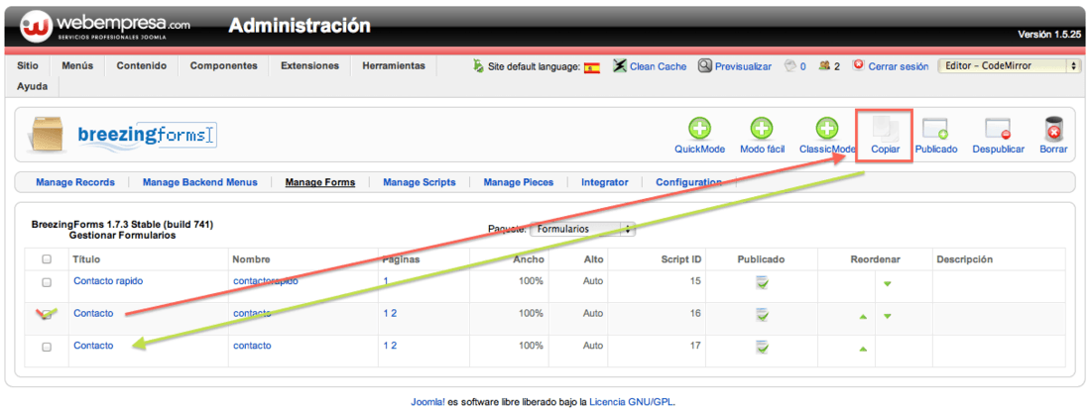Click the Borrar trash icon
The height and width of the screenshot is (408, 1091).
[1053, 129]
